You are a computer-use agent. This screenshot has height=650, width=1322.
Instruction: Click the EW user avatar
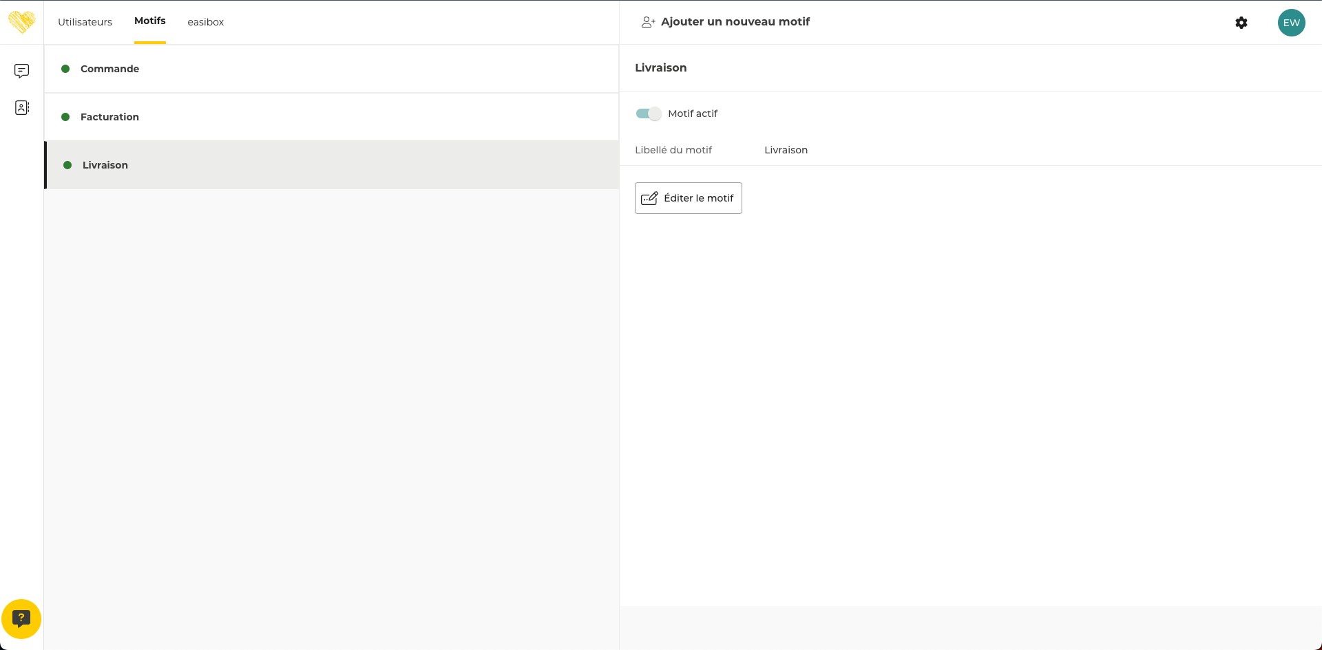click(1291, 23)
